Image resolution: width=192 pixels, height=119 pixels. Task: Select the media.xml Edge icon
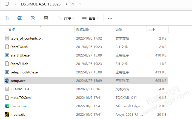tap(7, 106)
